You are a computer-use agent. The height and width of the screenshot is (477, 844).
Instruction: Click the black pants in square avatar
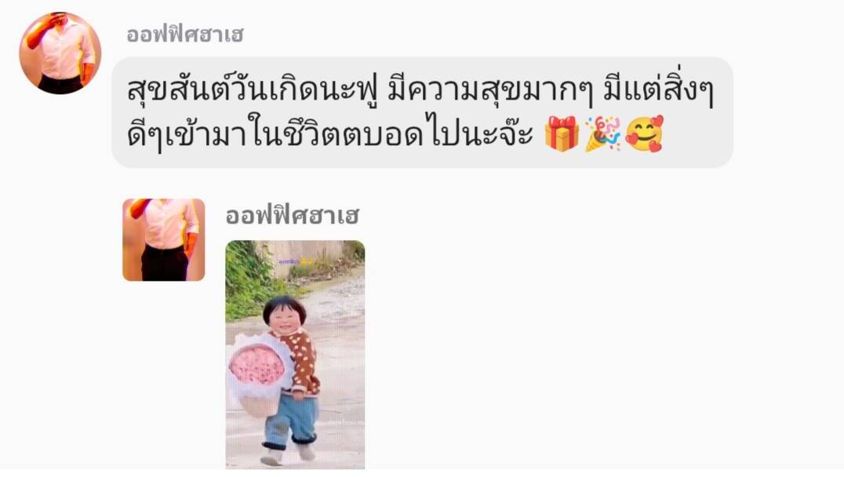click(x=165, y=262)
